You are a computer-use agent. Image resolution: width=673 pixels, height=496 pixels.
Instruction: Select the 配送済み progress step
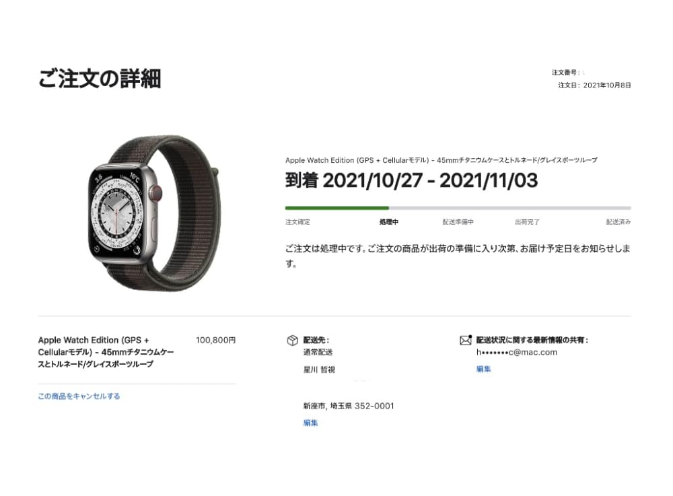(x=618, y=222)
